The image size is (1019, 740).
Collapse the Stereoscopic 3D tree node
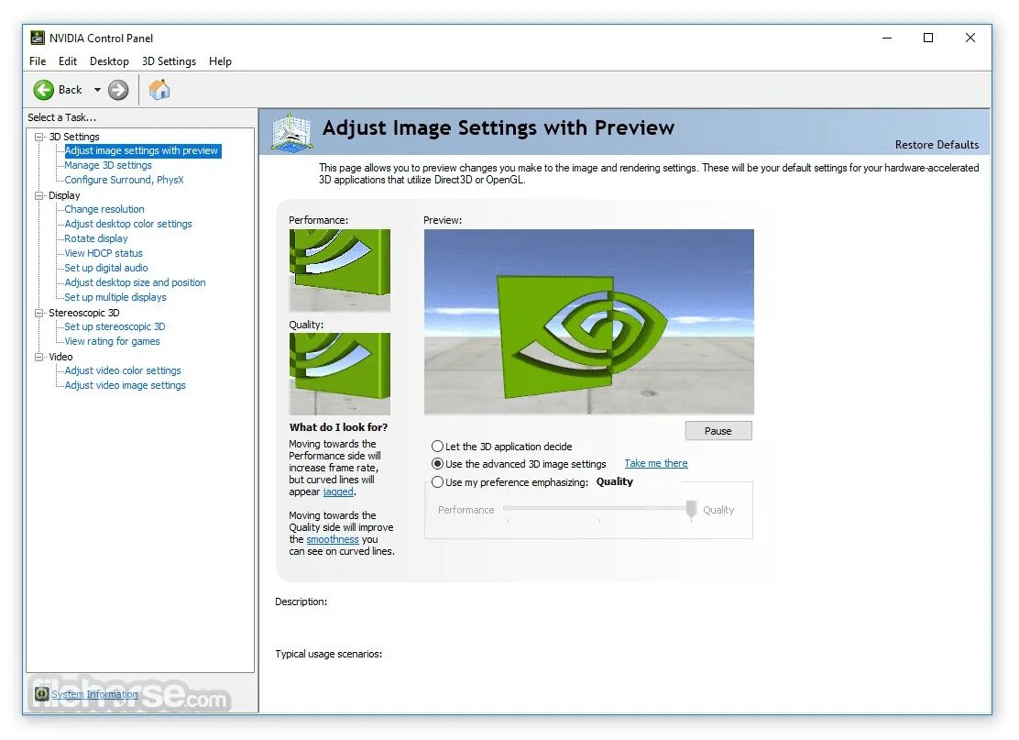39,313
